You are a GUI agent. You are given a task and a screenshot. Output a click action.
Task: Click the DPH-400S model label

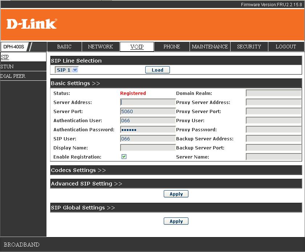tap(14, 47)
